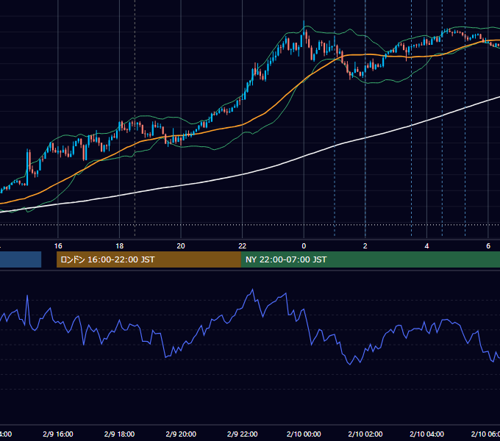Click the '2' hour label on price chart axis
This screenshot has height=441, width=500.
[x=365, y=246]
